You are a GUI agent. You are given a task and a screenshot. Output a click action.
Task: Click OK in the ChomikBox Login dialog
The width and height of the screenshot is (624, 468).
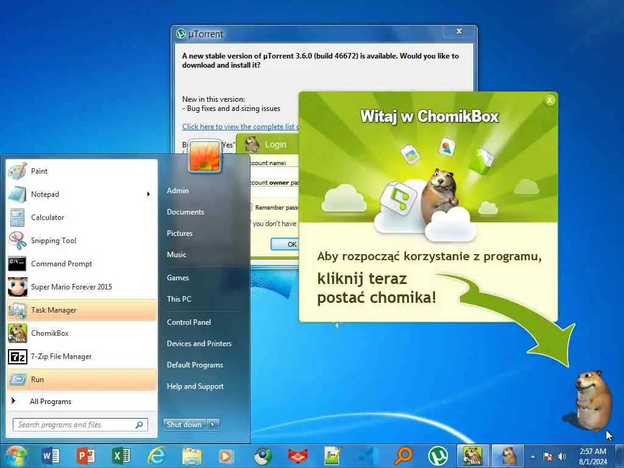[285, 244]
